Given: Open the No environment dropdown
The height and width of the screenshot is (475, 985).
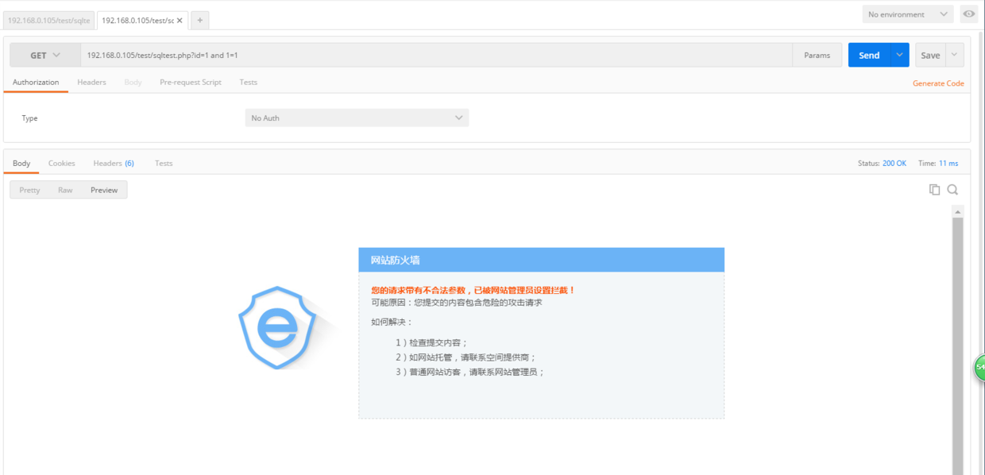Looking at the screenshot, I should (x=908, y=14).
